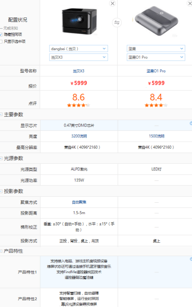Enable the 只显示选中项 checkbox

(1, 41)
